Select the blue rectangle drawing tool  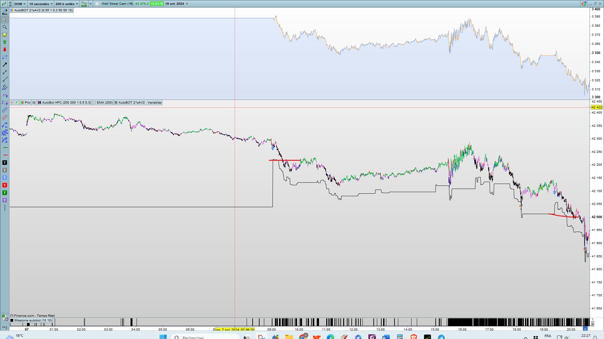[5, 57]
